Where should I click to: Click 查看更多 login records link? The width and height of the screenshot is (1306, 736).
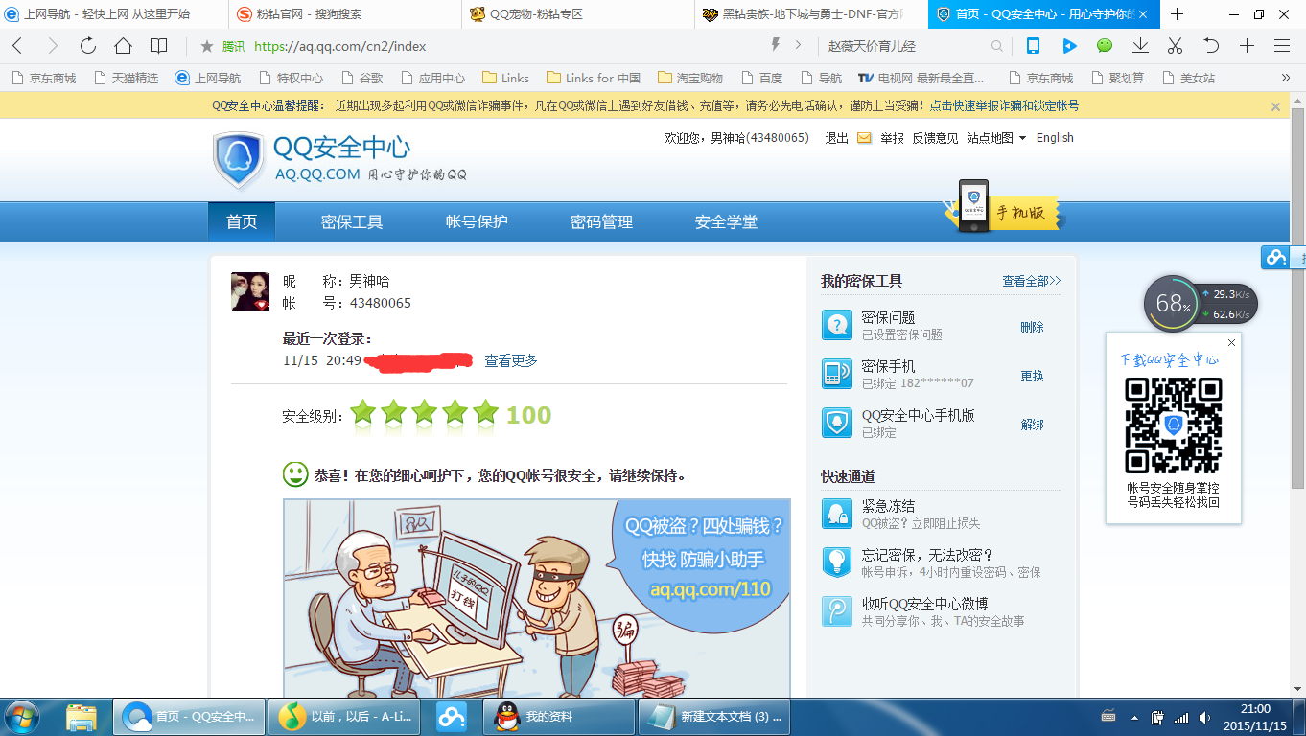(511, 360)
